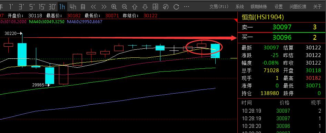Screen dimensions: 326x133
Task: Click the 现手 value 1
Action: (277, 78)
